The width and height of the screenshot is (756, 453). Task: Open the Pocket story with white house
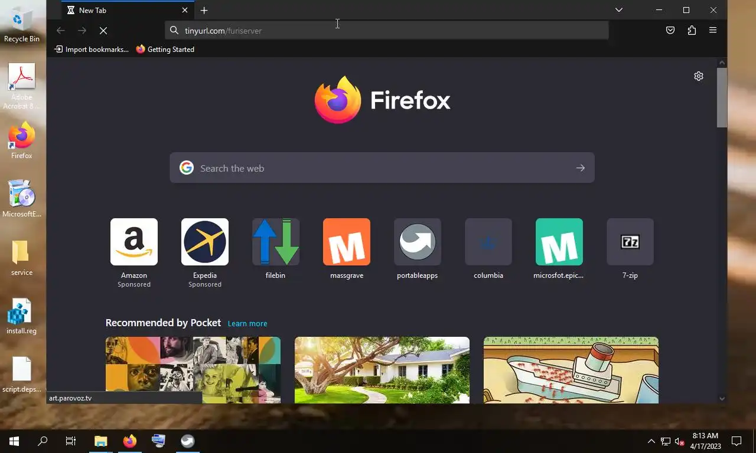[x=382, y=370]
